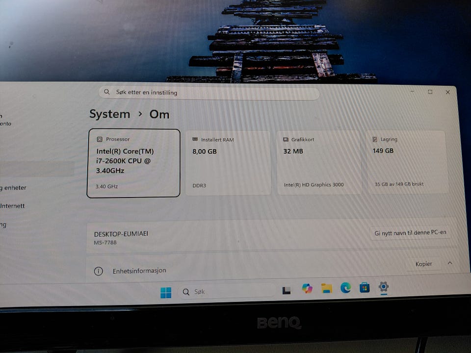Select the Prosessor info card

133,163
